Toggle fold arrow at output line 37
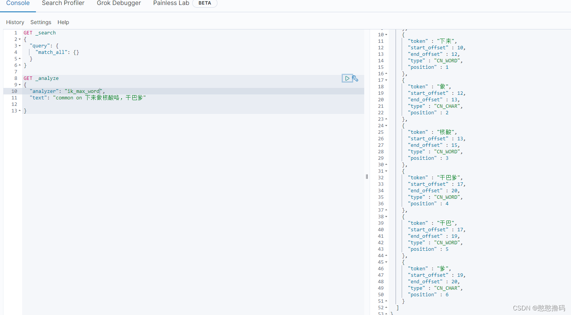The height and width of the screenshot is (315, 571). click(x=386, y=210)
